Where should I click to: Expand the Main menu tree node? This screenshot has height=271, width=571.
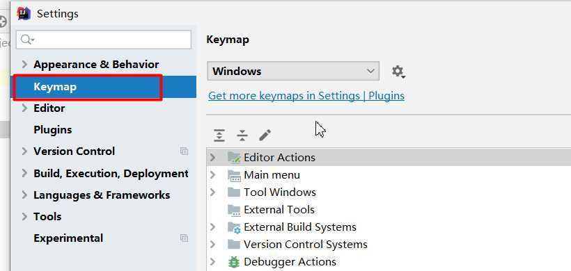coord(212,175)
